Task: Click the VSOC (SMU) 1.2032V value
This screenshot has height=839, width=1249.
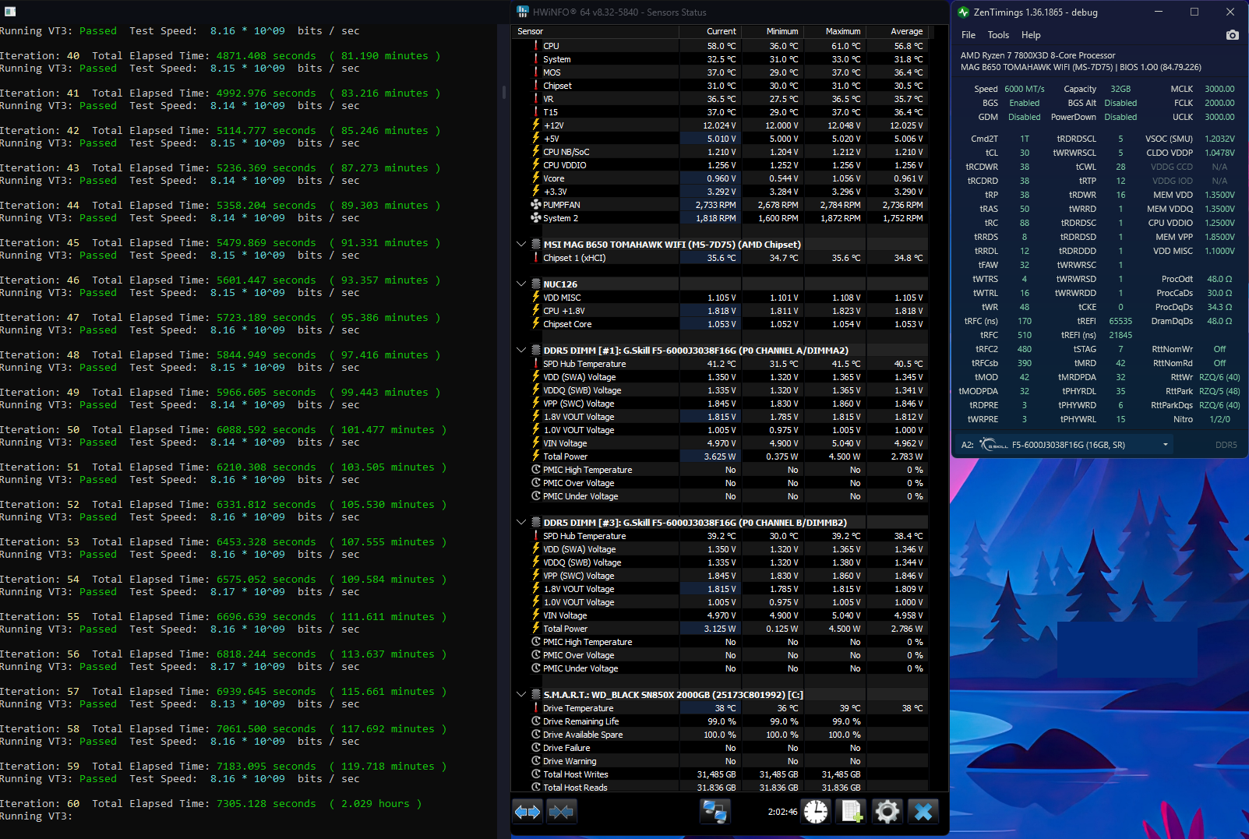Action: (1219, 139)
